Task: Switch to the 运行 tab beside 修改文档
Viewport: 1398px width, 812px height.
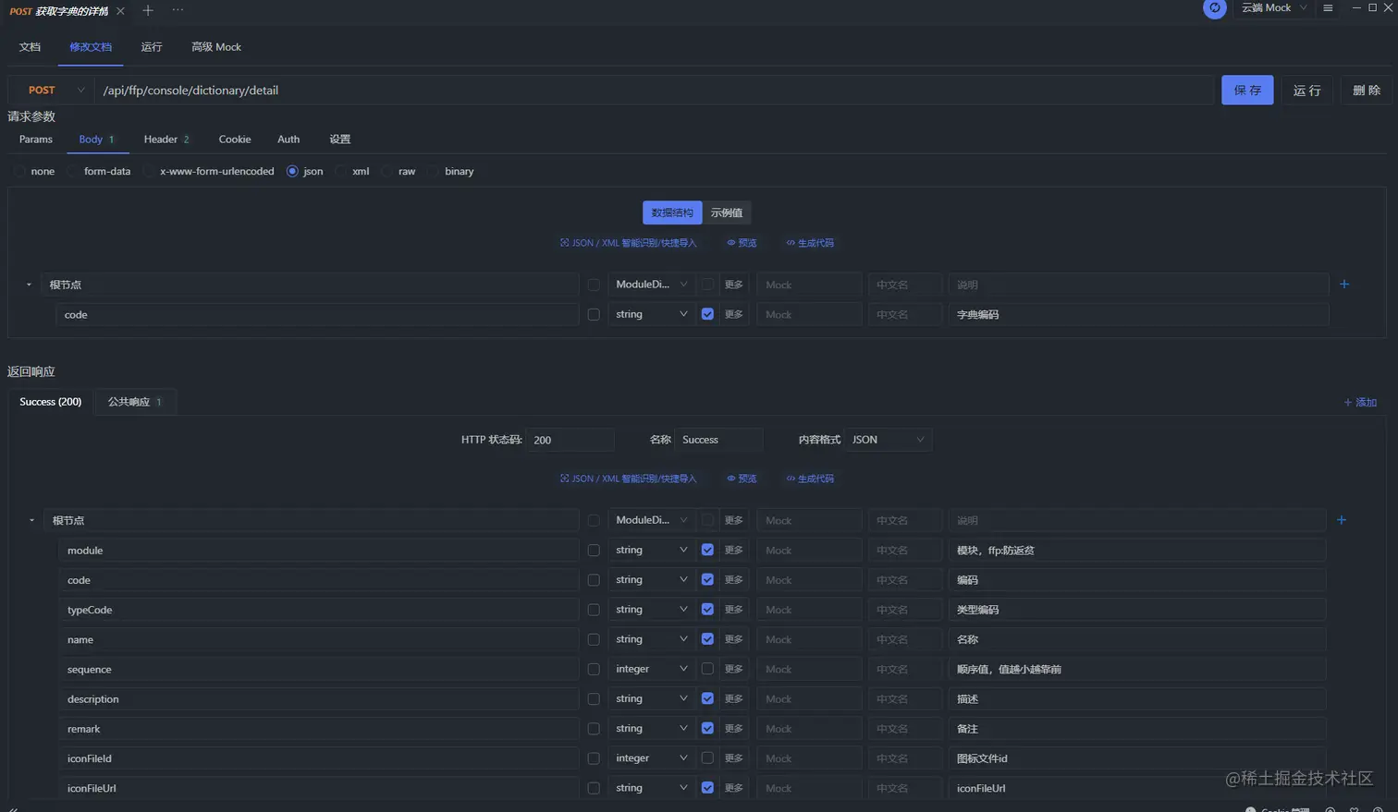Action: (152, 47)
